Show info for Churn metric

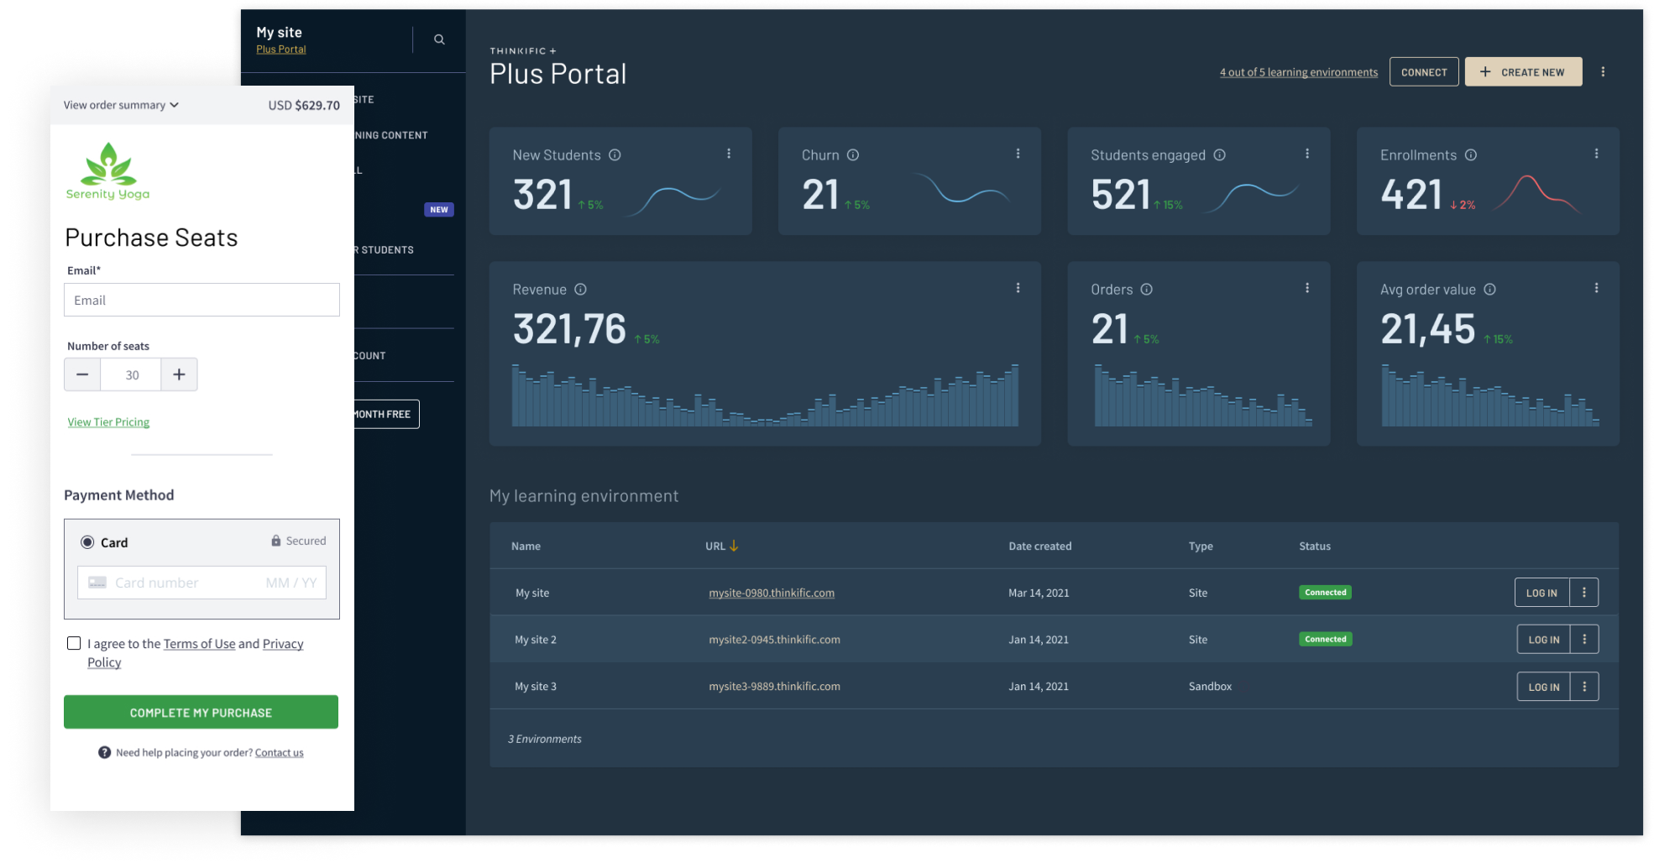[853, 155]
